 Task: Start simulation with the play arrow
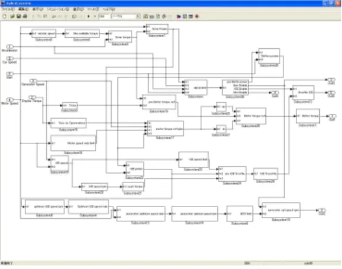point(88,17)
